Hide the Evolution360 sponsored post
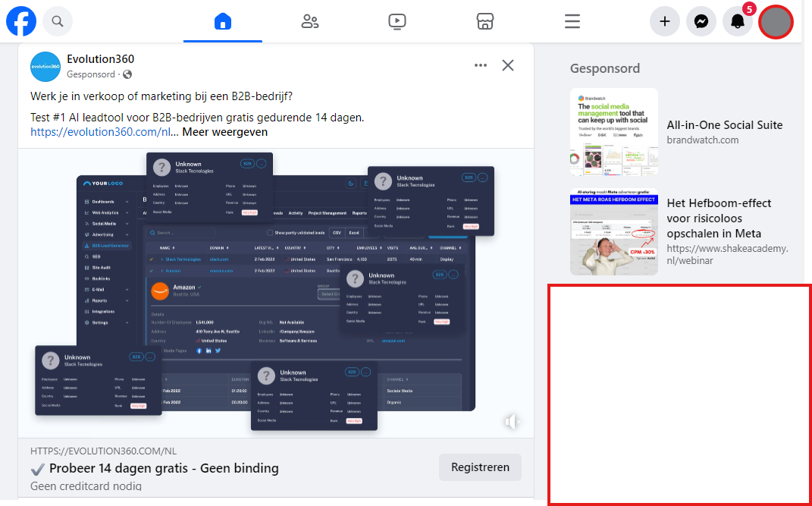 pyautogui.click(x=508, y=65)
